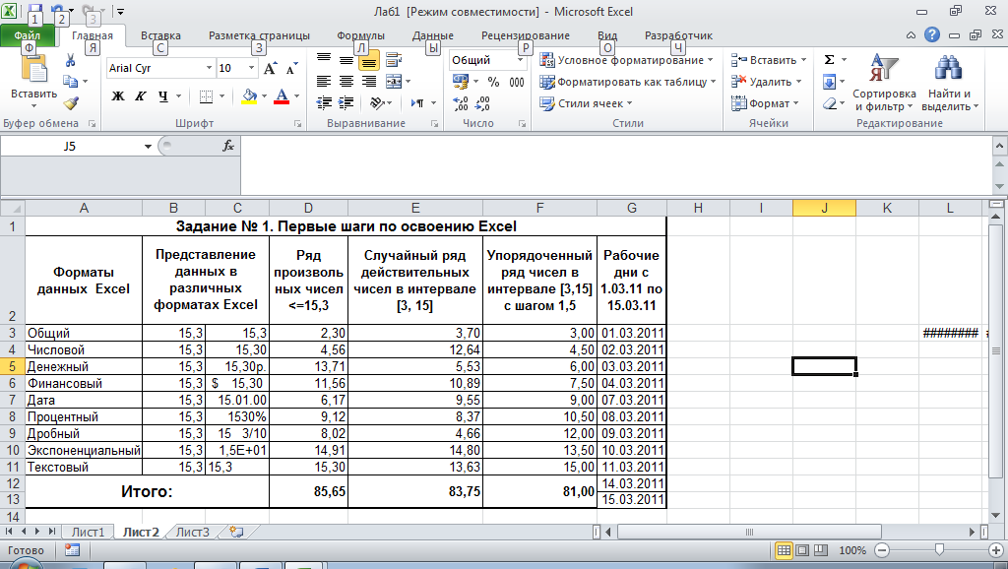This screenshot has height=569, width=1008.
Task: Click the Wrap Text icon
Action: 394,60
